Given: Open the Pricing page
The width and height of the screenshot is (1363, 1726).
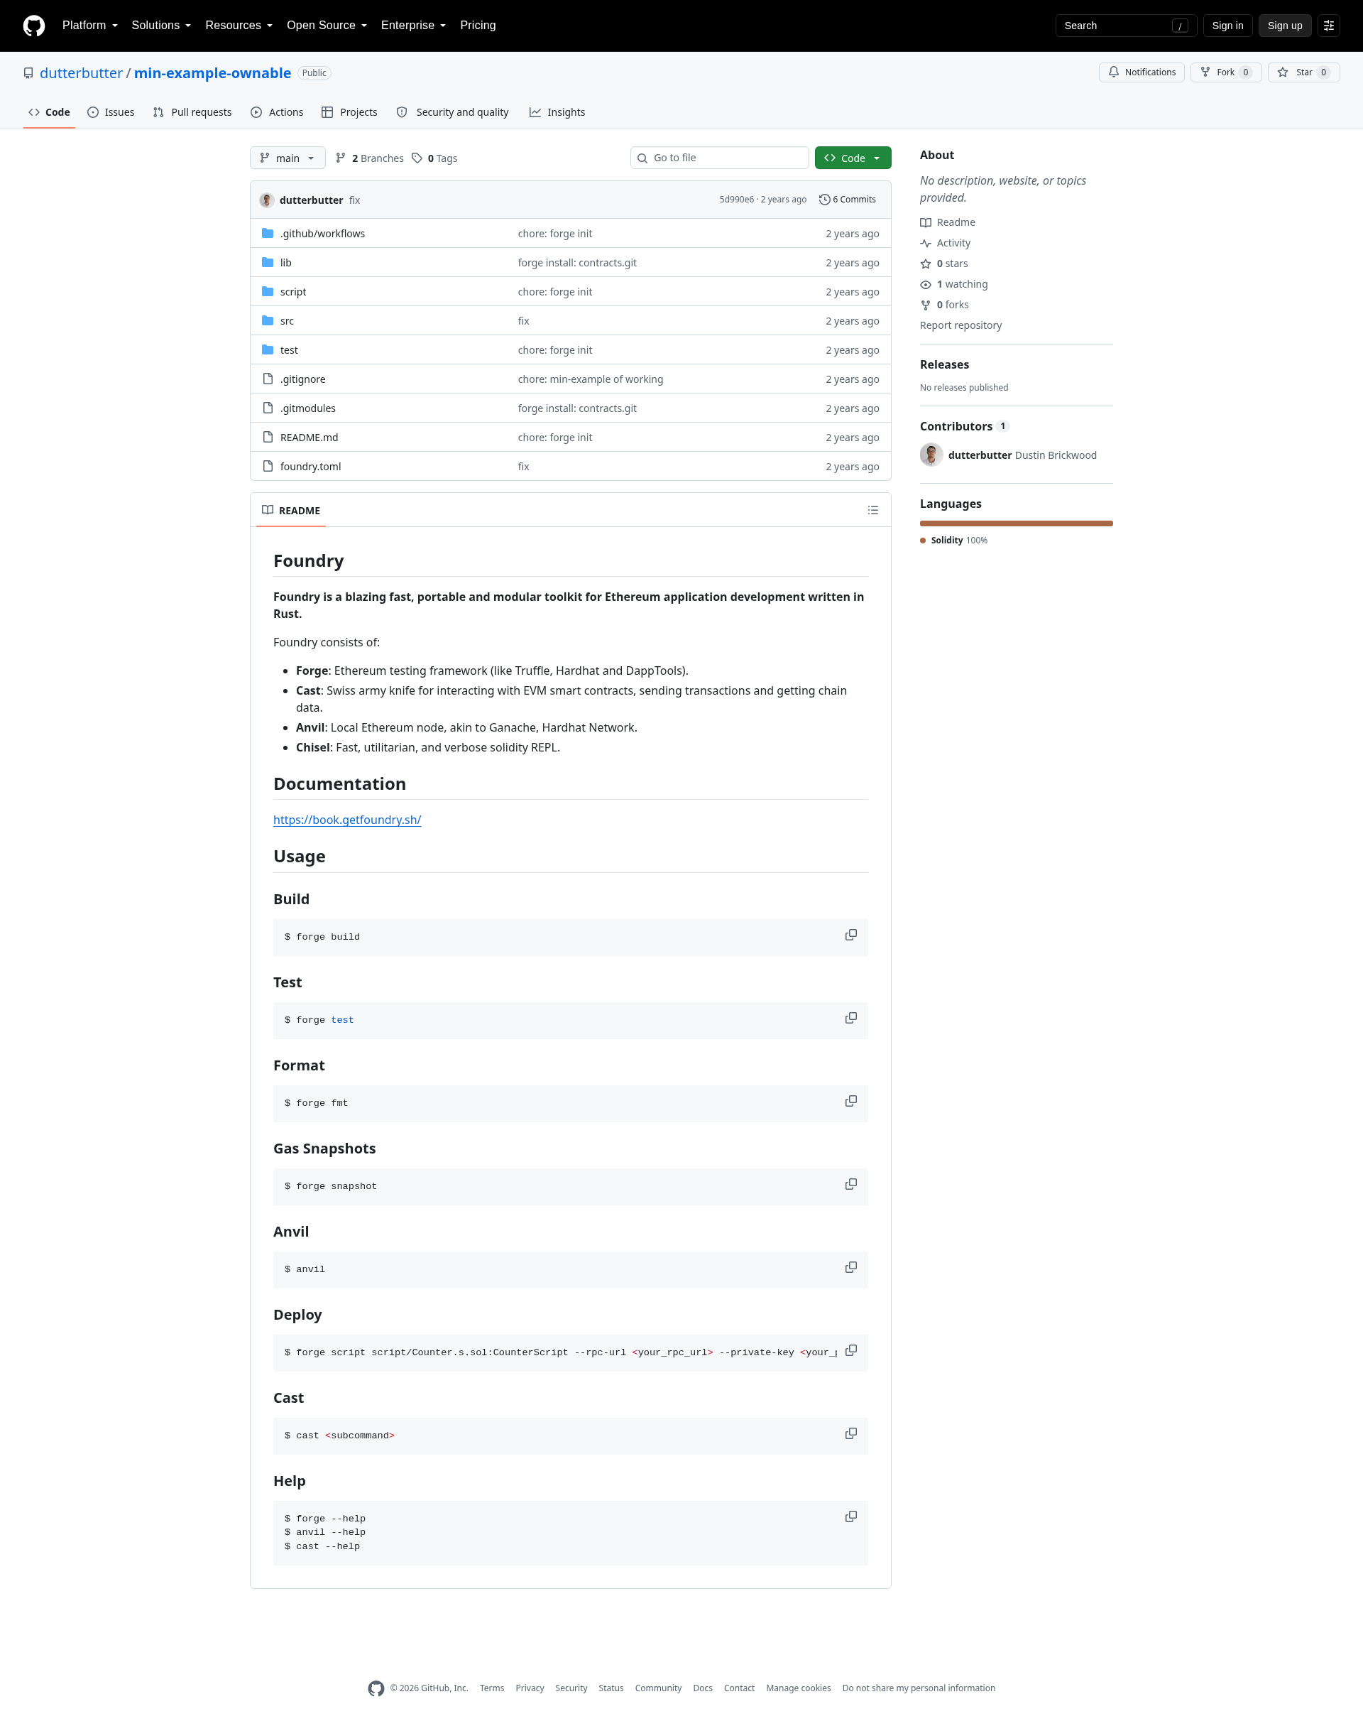Looking at the screenshot, I should coord(478,26).
